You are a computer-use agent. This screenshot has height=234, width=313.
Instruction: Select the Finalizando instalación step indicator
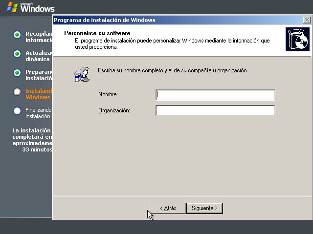pyautogui.click(x=17, y=111)
